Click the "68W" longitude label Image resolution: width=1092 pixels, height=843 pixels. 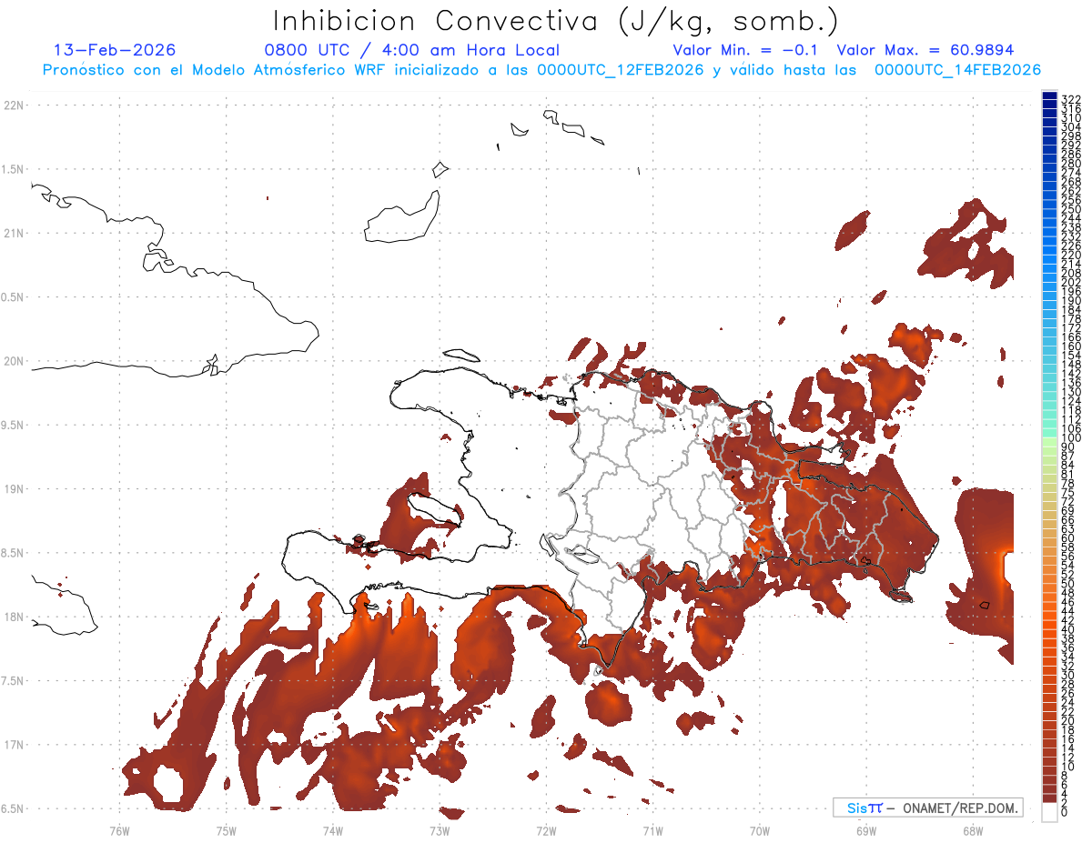click(x=973, y=830)
